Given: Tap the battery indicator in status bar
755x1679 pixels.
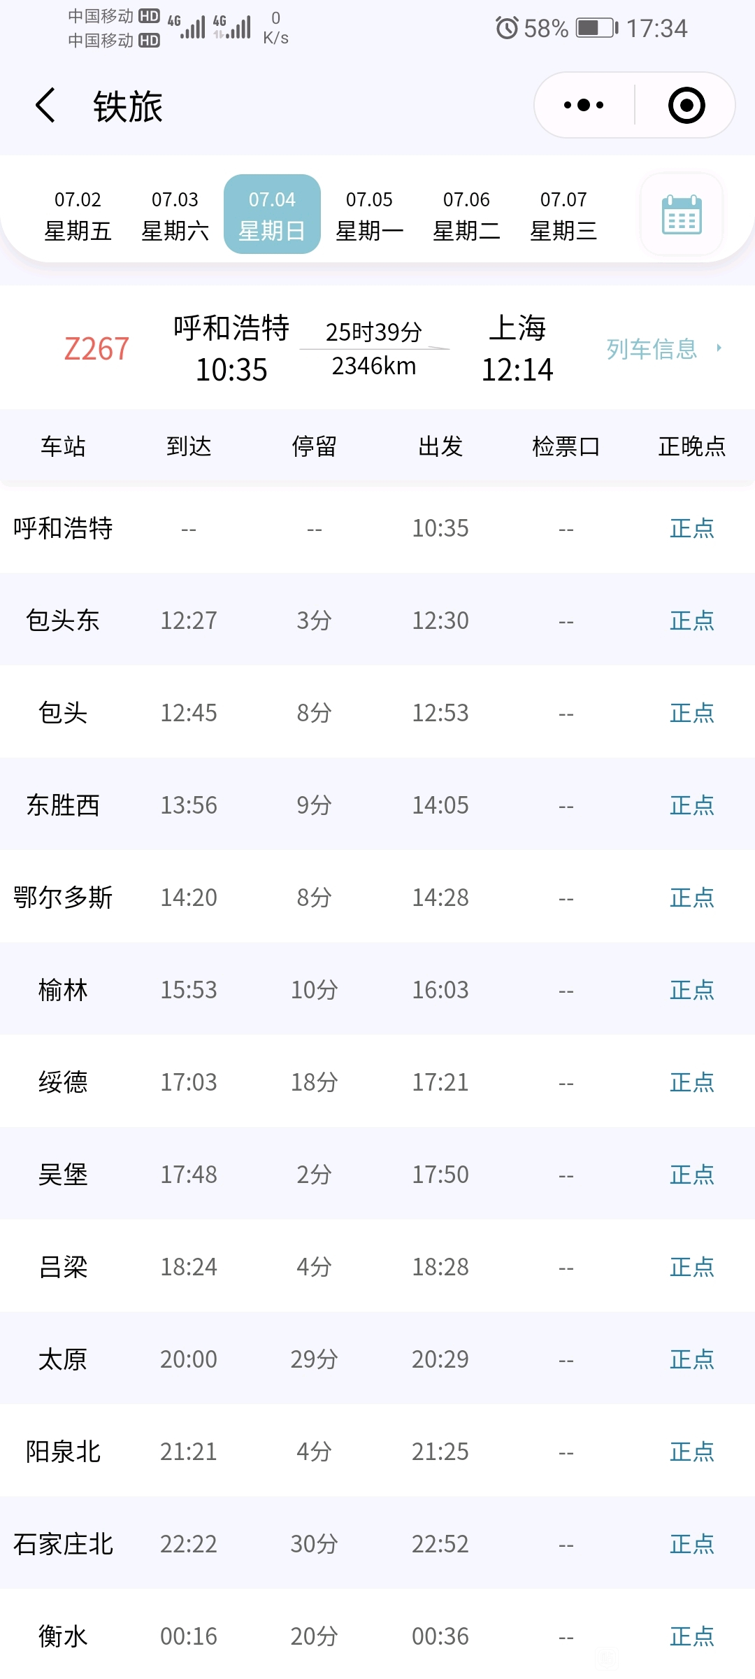Looking at the screenshot, I should tap(597, 28).
